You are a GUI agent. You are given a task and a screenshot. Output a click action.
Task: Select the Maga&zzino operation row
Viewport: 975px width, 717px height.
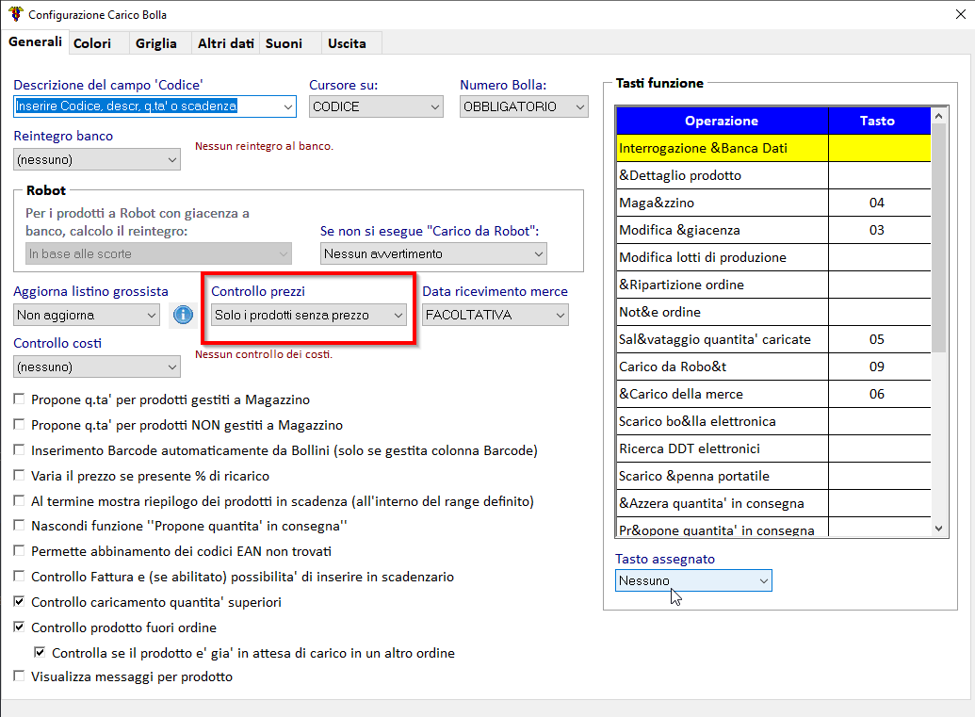click(x=773, y=203)
